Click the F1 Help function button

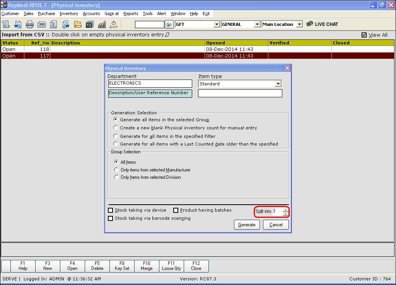click(23, 266)
